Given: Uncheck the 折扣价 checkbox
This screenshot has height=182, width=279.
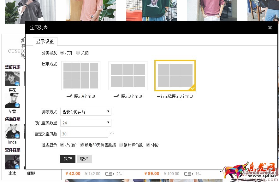Looking at the screenshot, I should (62, 145).
